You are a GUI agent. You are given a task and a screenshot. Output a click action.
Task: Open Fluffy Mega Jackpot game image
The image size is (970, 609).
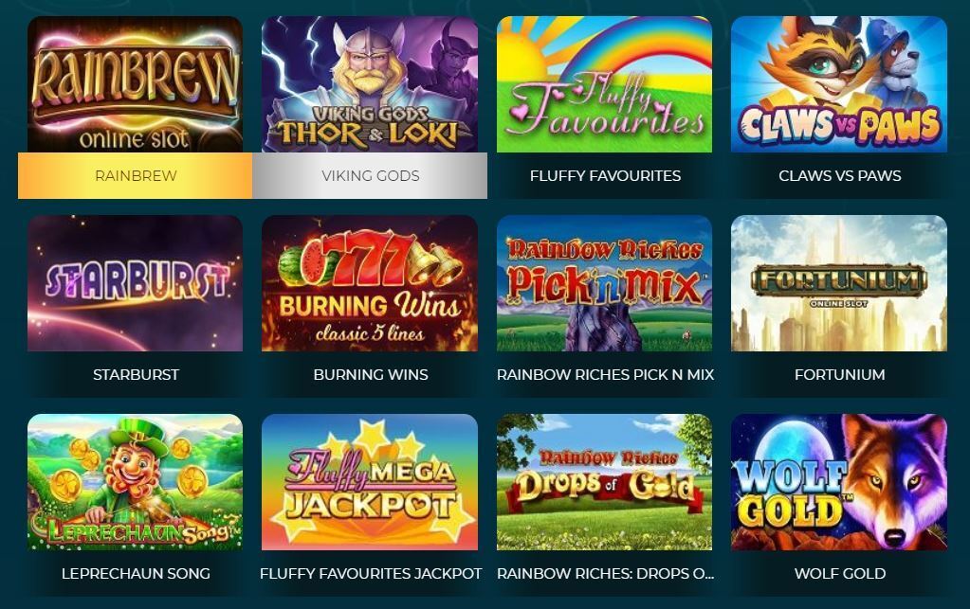click(370, 482)
